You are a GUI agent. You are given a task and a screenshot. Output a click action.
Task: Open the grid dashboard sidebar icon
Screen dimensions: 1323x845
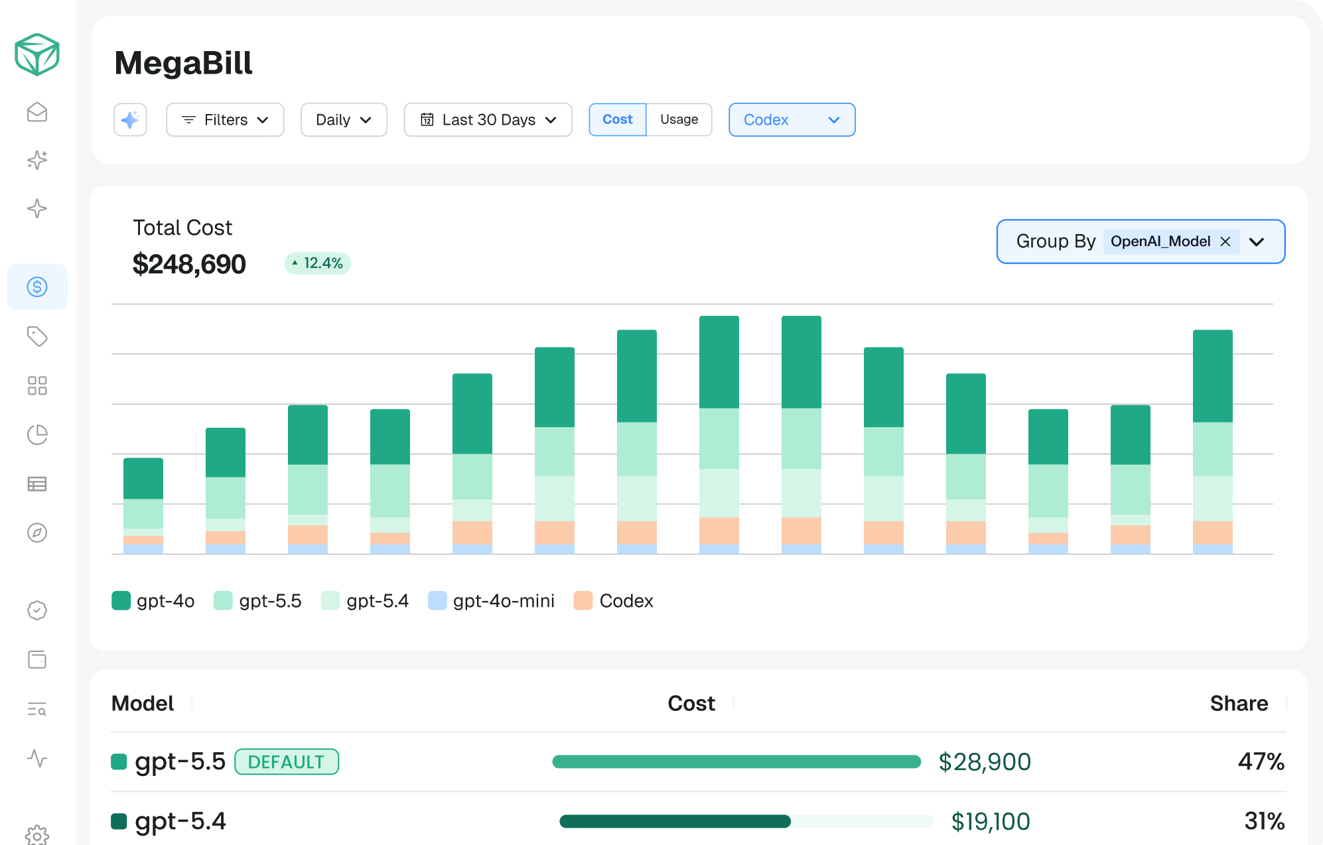tap(37, 385)
